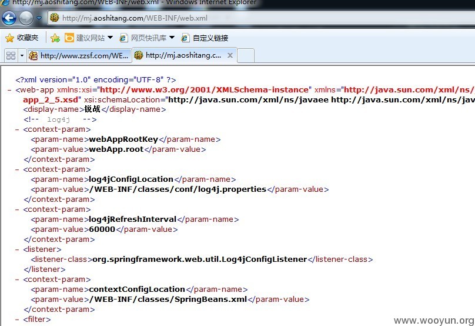Open the 网页快讯库 web slice dropdown

point(147,38)
